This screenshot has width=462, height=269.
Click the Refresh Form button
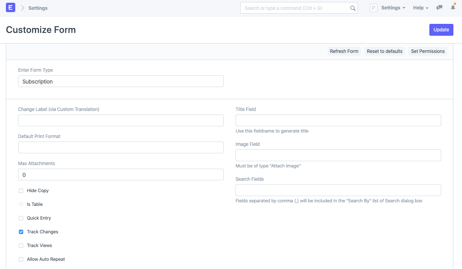point(344,51)
